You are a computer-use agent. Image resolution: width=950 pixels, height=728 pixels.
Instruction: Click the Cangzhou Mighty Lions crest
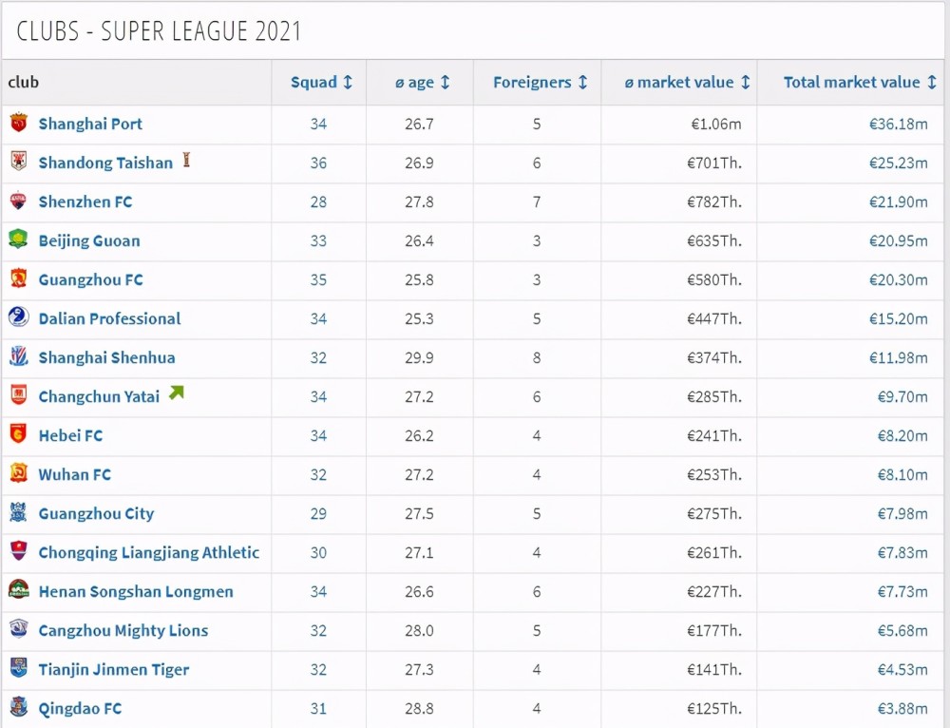click(19, 628)
